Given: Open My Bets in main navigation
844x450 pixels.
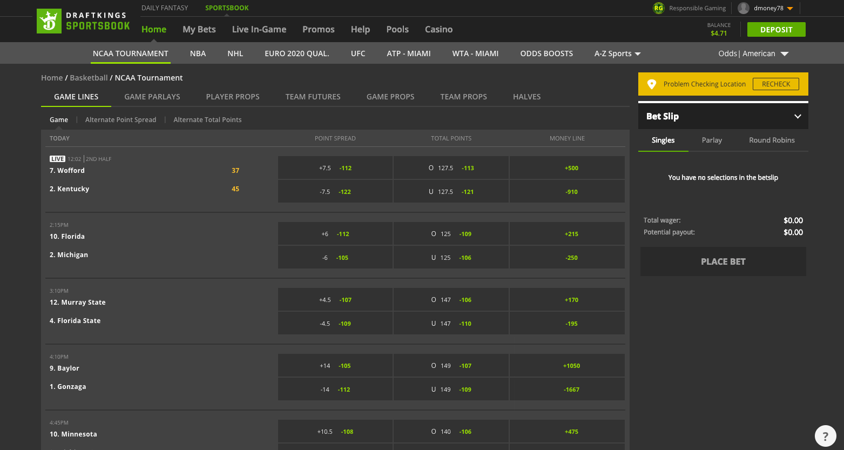Looking at the screenshot, I should pos(199,29).
